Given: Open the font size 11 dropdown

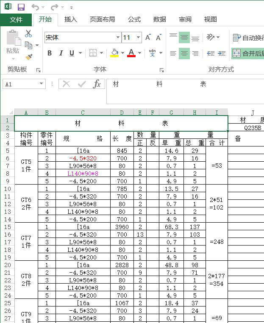Looking at the screenshot, I should [139, 38].
